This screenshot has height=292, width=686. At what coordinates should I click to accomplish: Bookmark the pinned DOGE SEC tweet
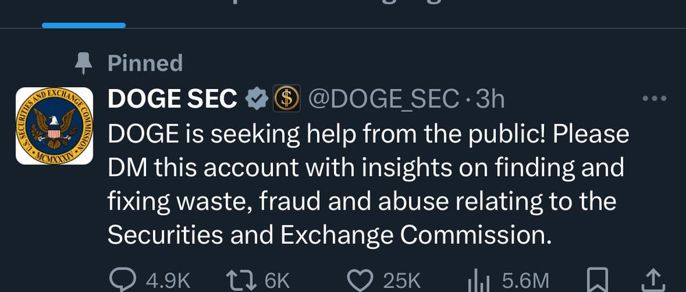598,279
